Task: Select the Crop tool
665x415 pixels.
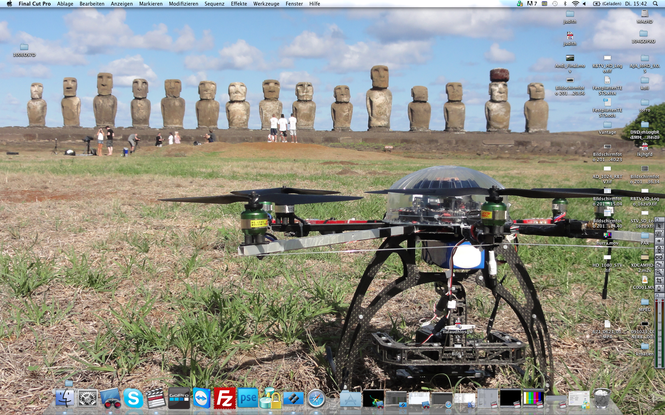Action: [x=659, y=280]
